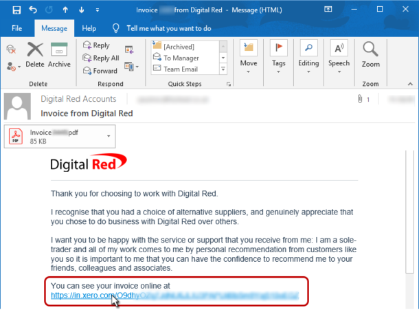Image resolution: width=419 pixels, height=312 pixels.
Task: Click the Invoice from Digital Red subject
Action: [x=87, y=113]
